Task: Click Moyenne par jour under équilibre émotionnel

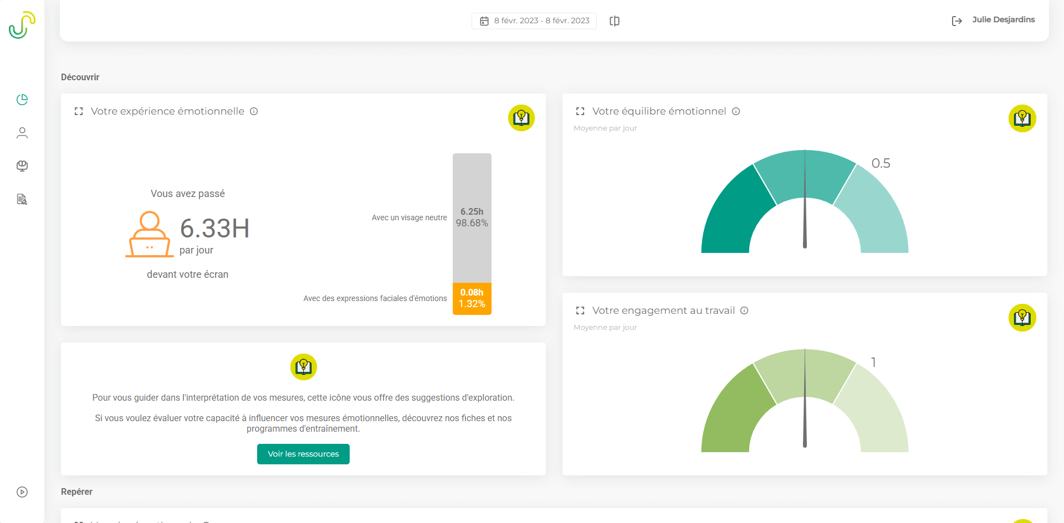Action: click(605, 128)
